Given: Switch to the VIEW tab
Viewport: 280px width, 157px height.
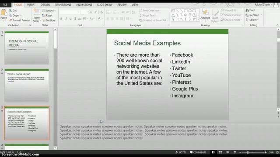Looking at the screenshot, I should coord(135,5).
